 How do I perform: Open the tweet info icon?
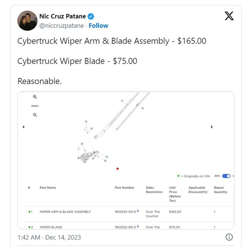point(229,237)
